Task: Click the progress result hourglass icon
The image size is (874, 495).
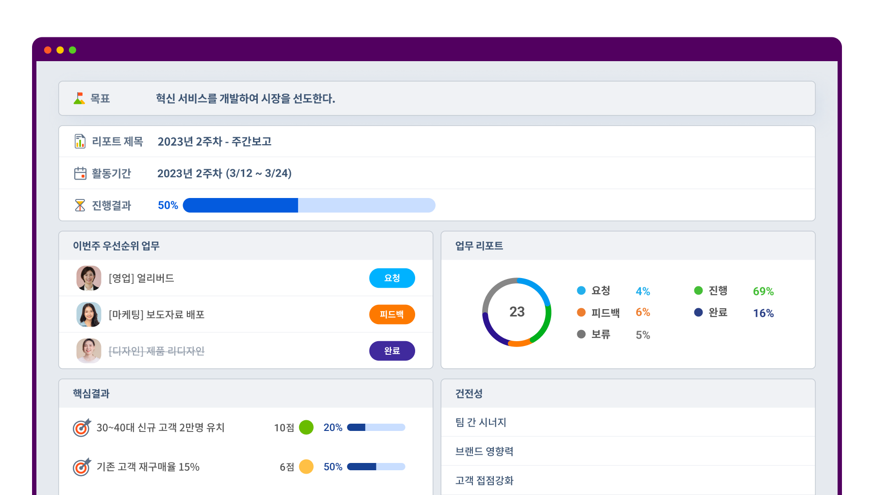Action: coord(80,205)
